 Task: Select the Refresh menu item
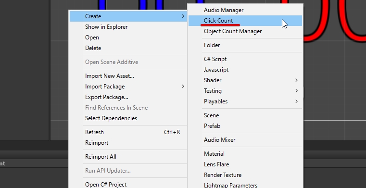128,132
